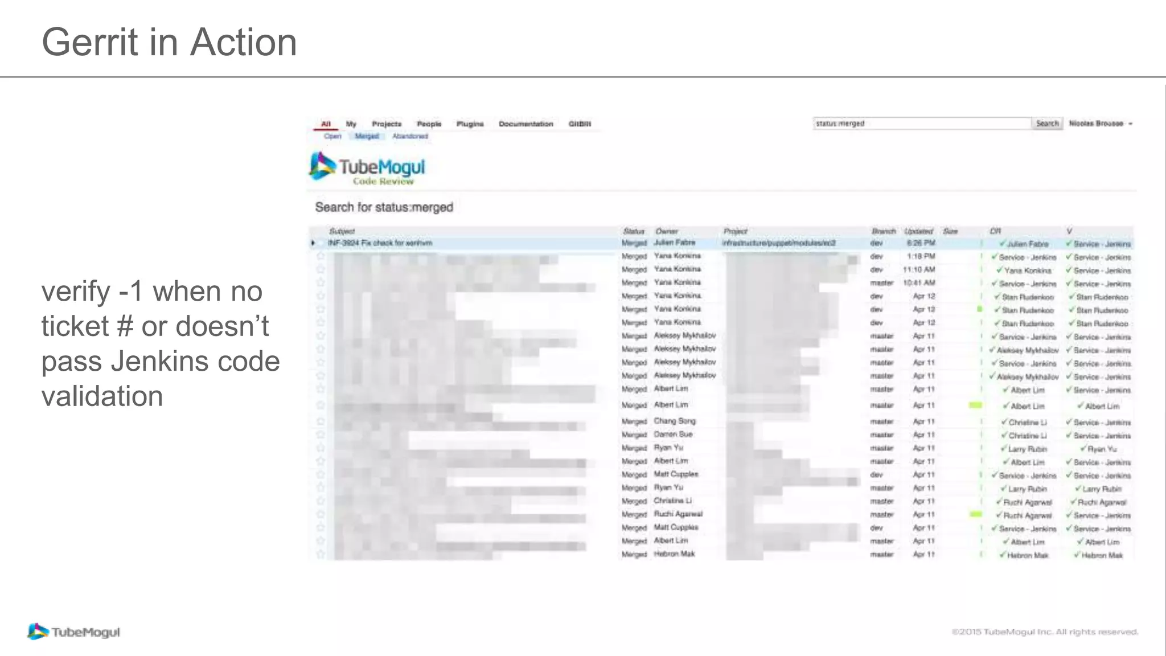1166x656 pixels.
Task: Star the change owned by Chang Song
Action: [x=321, y=421]
